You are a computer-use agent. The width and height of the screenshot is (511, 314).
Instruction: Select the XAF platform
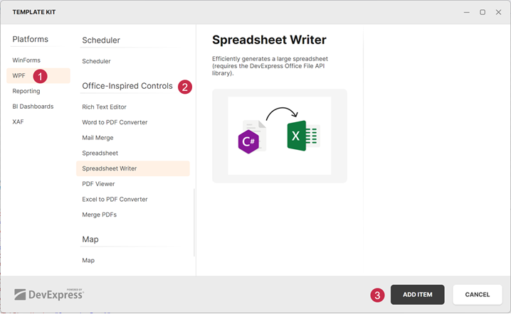pos(18,121)
